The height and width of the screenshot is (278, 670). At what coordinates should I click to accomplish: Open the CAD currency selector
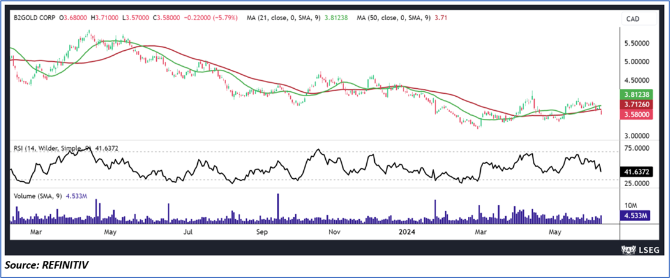pos(638,19)
